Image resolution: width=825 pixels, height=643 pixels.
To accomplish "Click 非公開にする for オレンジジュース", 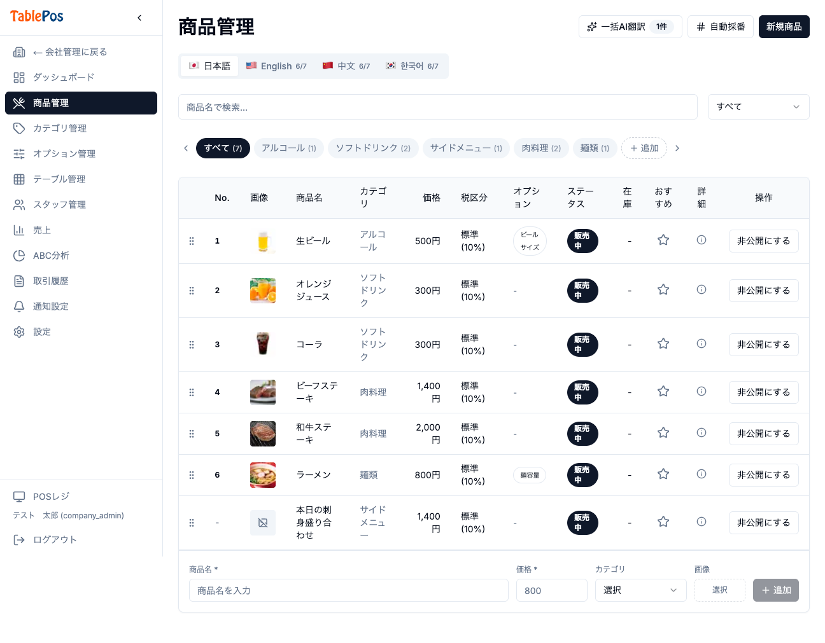I will (764, 291).
